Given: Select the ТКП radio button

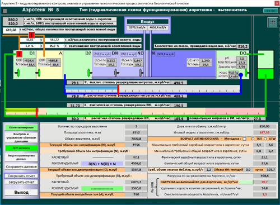Looking at the screenshot, I should point(253,139).
